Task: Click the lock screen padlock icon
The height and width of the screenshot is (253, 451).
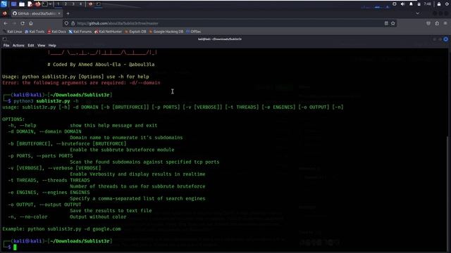Action: (439, 4)
